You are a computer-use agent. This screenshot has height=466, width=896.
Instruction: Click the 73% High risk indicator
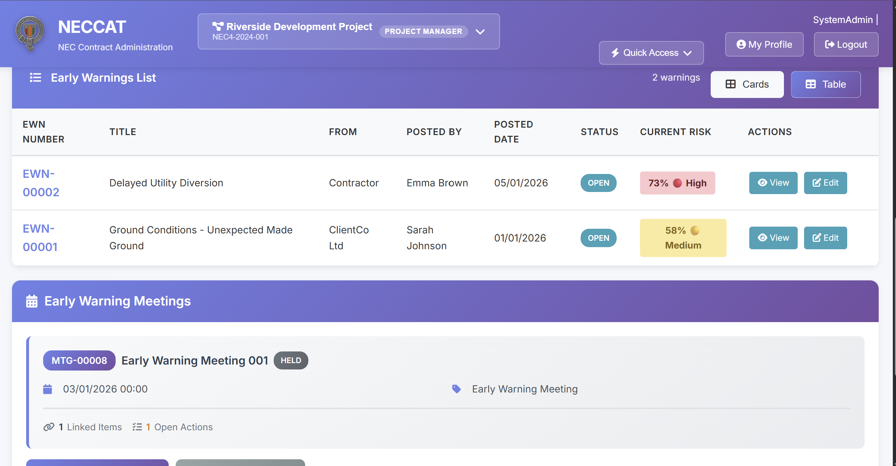[677, 183]
